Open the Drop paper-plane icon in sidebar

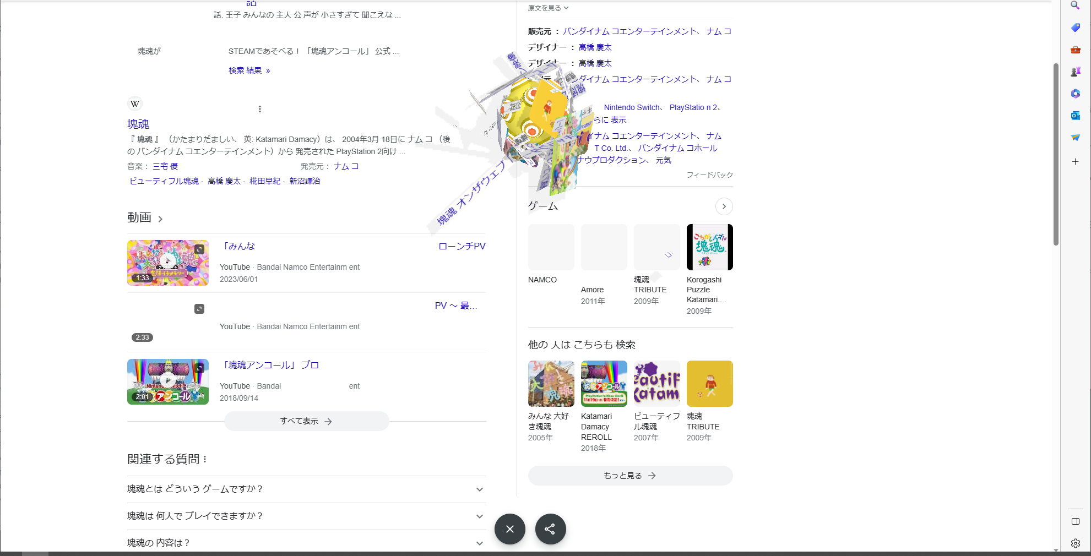pyautogui.click(x=1075, y=138)
